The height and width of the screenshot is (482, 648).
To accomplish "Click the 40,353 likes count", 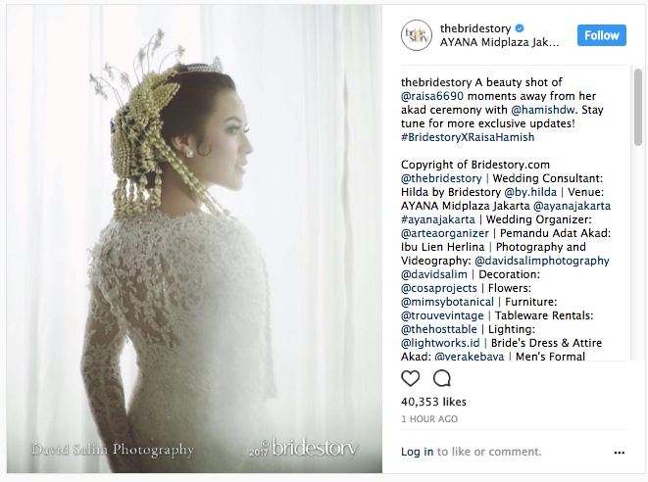I will tap(433, 402).
